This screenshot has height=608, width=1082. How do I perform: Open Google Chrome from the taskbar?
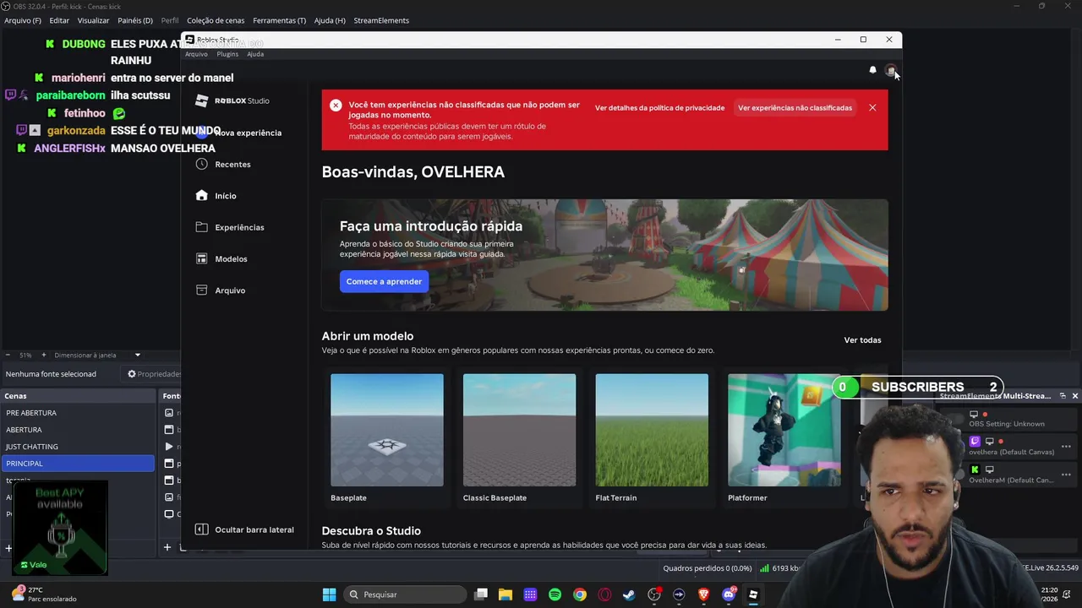579,594
